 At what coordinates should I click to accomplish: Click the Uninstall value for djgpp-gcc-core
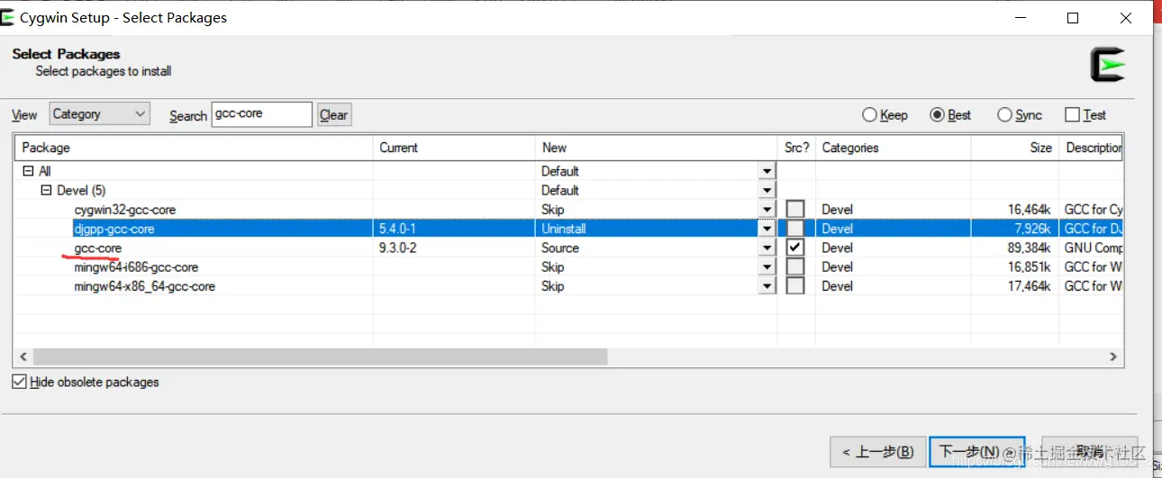[x=563, y=229]
